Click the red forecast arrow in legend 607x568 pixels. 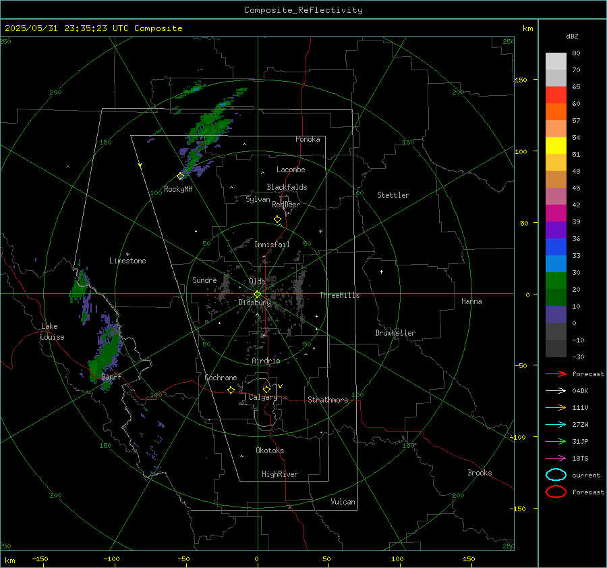[556, 373]
